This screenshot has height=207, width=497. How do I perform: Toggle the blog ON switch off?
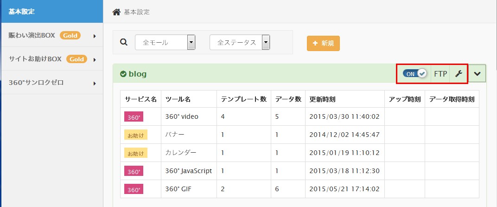coord(415,74)
